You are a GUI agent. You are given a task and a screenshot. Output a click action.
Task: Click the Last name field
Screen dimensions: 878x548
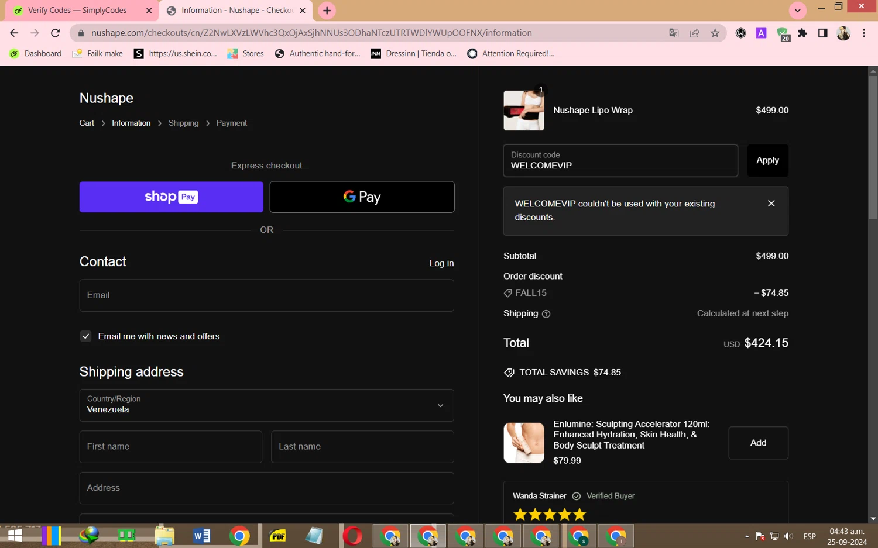(x=362, y=447)
